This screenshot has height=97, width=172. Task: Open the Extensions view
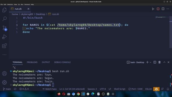tap(4, 46)
